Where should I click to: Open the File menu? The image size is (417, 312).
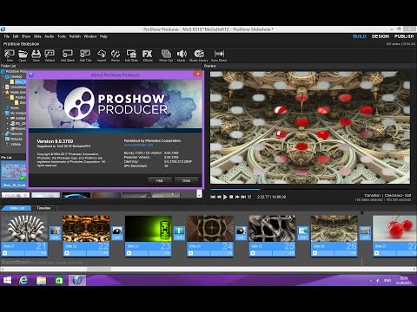pos(7,36)
